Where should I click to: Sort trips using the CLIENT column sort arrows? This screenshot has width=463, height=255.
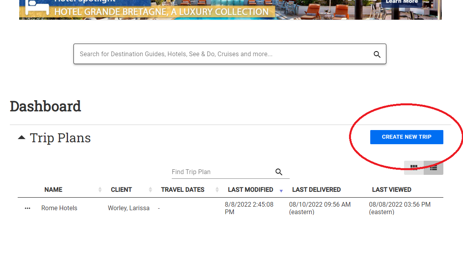(x=150, y=189)
